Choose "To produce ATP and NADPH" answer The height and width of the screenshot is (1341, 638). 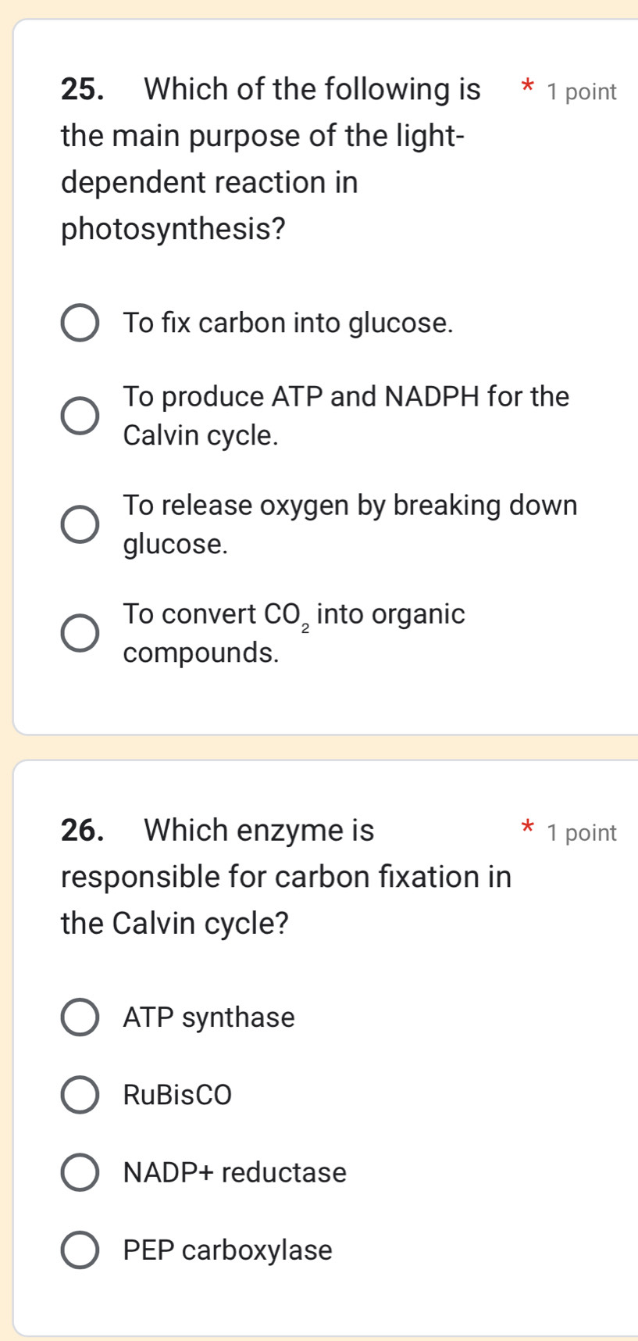coord(80,414)
